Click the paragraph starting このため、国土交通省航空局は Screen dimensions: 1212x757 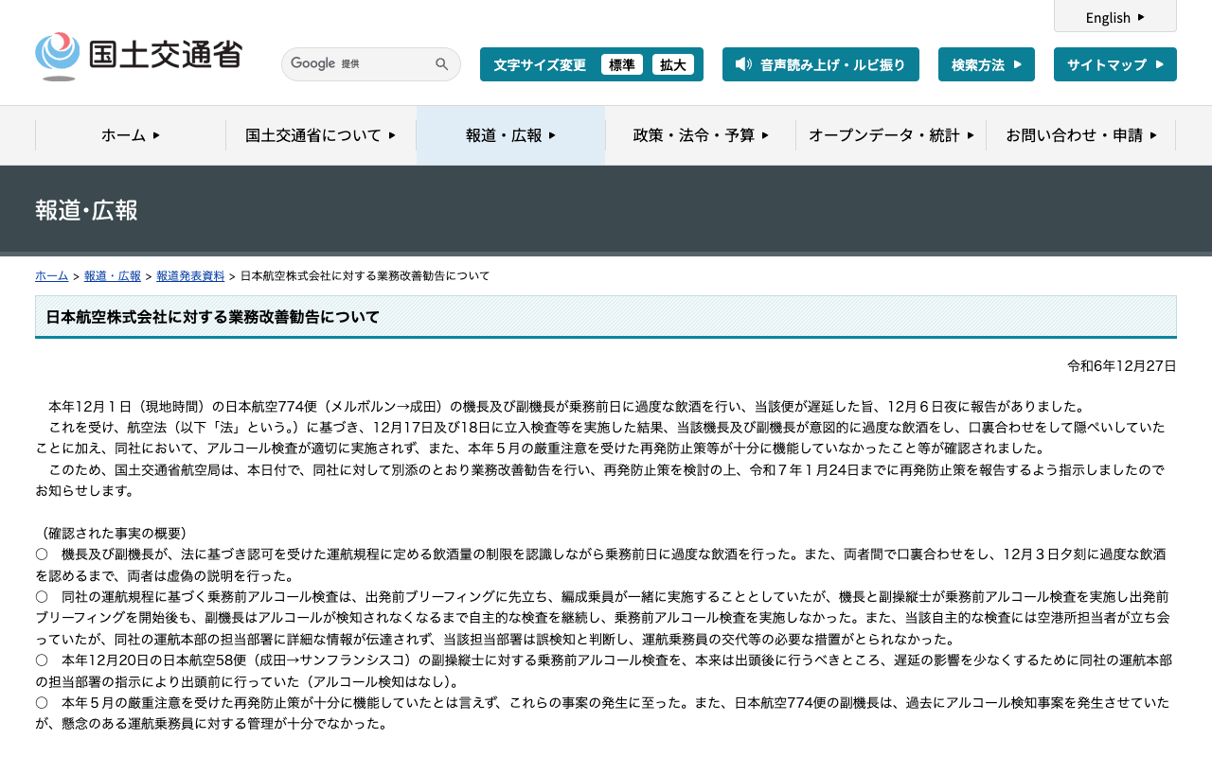tap(600, 480)
